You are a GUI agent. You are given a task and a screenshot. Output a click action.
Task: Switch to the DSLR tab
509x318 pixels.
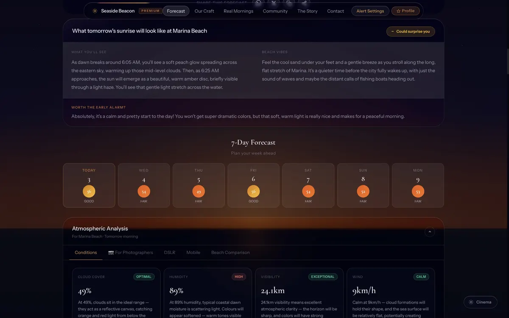tap(170, 252)
